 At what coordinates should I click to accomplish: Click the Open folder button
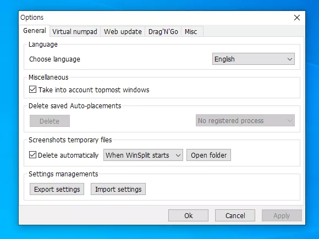click(209, 155)
